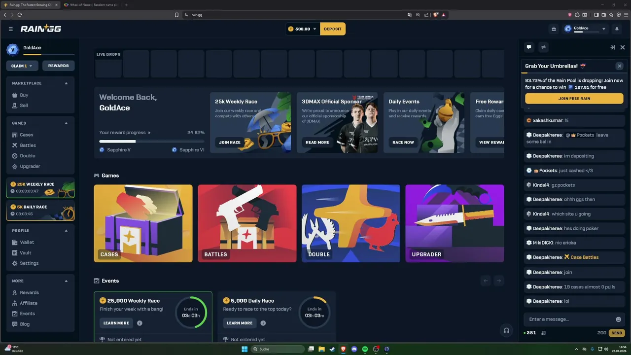
Task: Click the page zoom magnifier in the address bar
Action: pyautogui.click(x=418, y=15)
